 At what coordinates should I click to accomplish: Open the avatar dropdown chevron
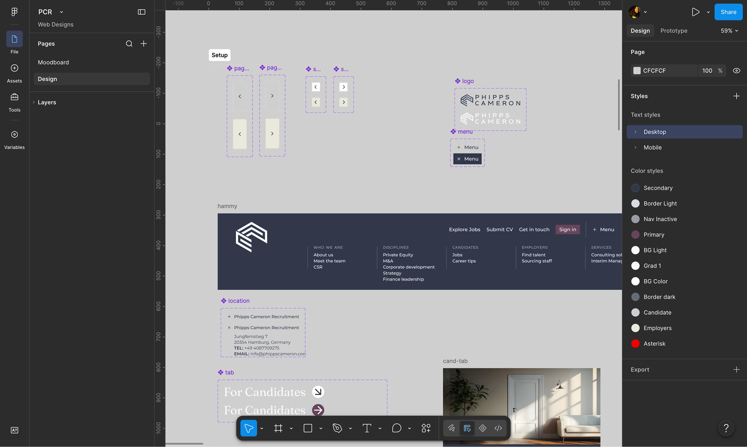point(645,12)
